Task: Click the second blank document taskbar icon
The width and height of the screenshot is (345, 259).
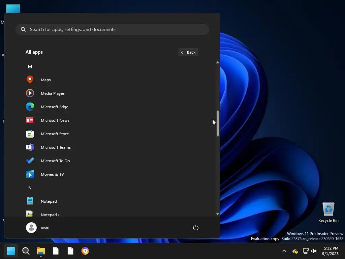Action: pos(70,251)
